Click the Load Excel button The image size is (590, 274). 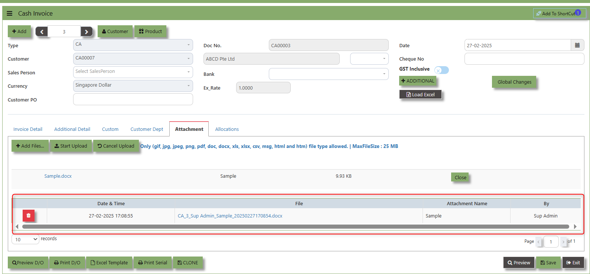click(420, 94)
